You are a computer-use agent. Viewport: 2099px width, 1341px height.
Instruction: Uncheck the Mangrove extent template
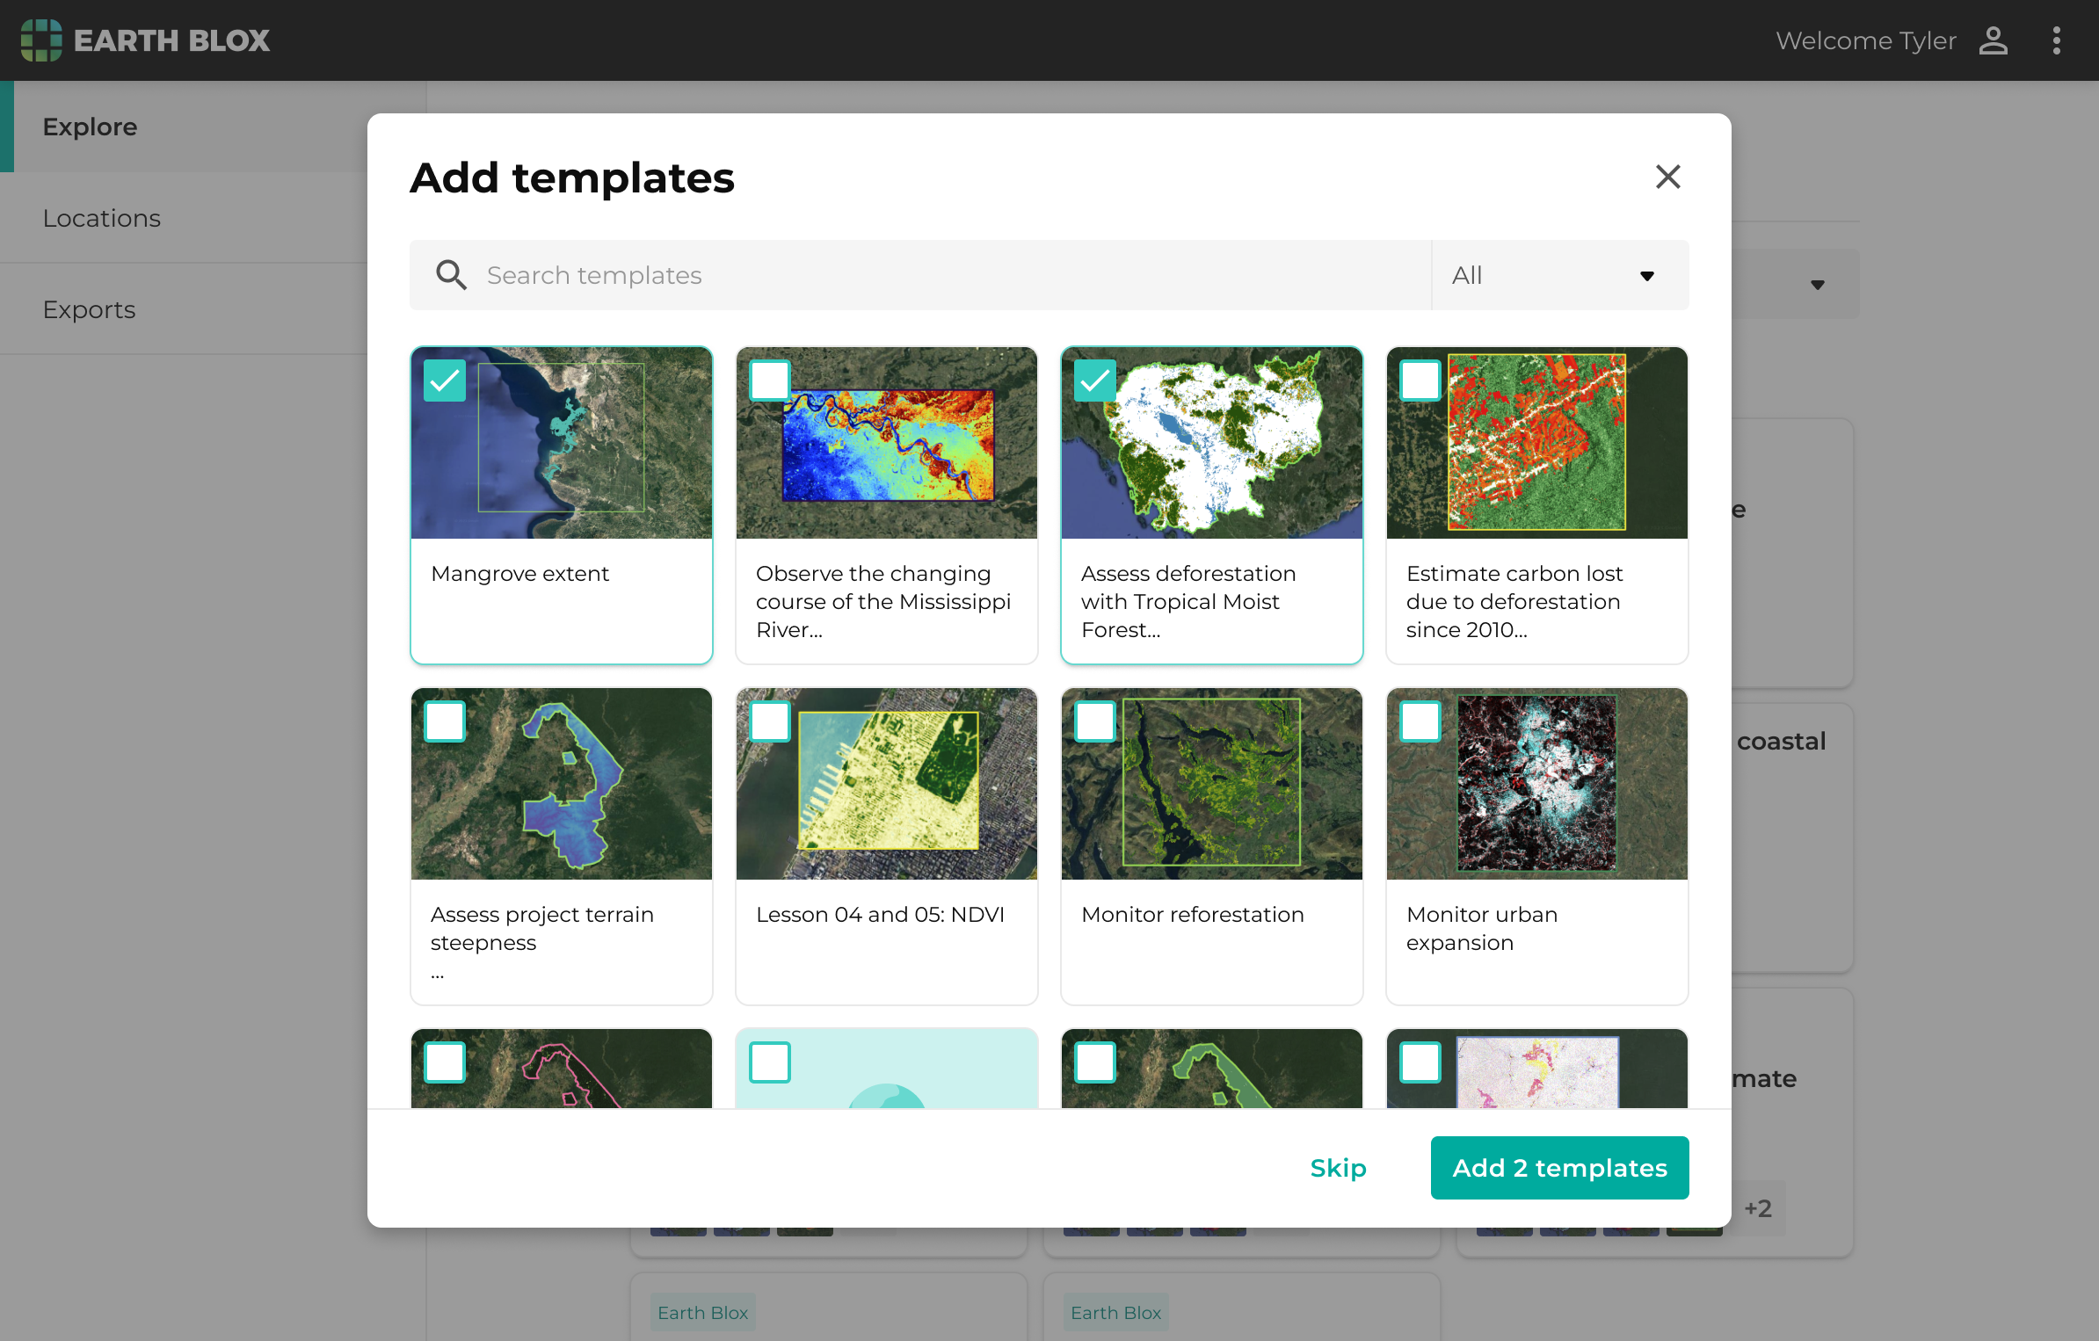coord(445,381)
